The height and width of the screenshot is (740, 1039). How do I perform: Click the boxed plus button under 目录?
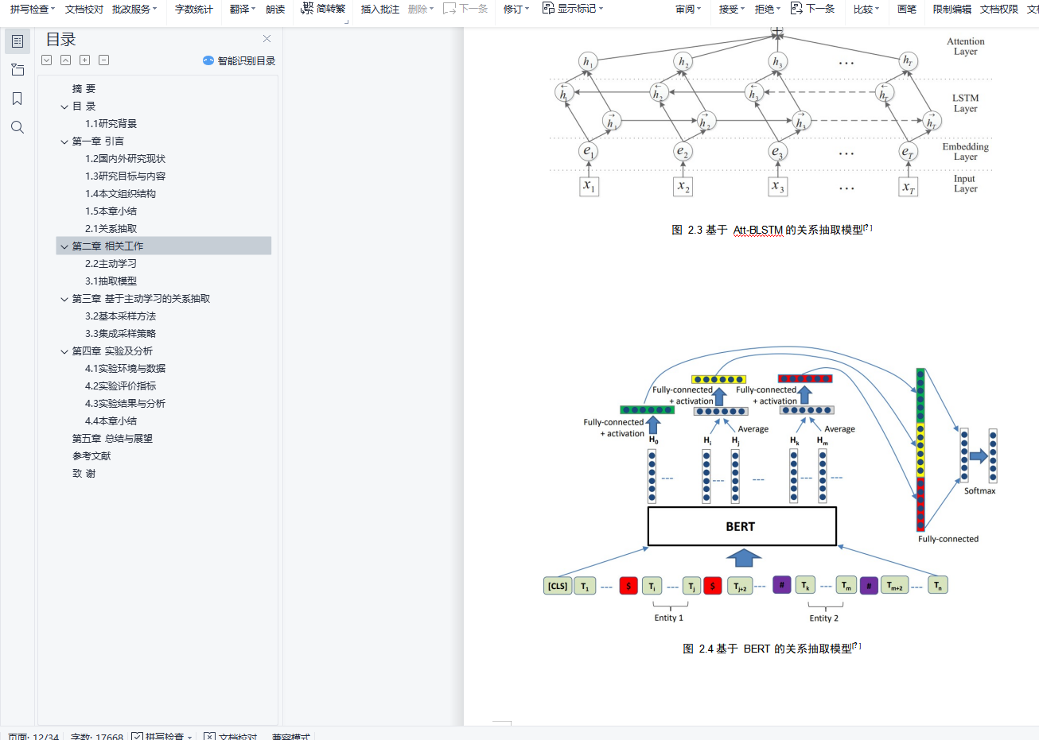[85, 60]
